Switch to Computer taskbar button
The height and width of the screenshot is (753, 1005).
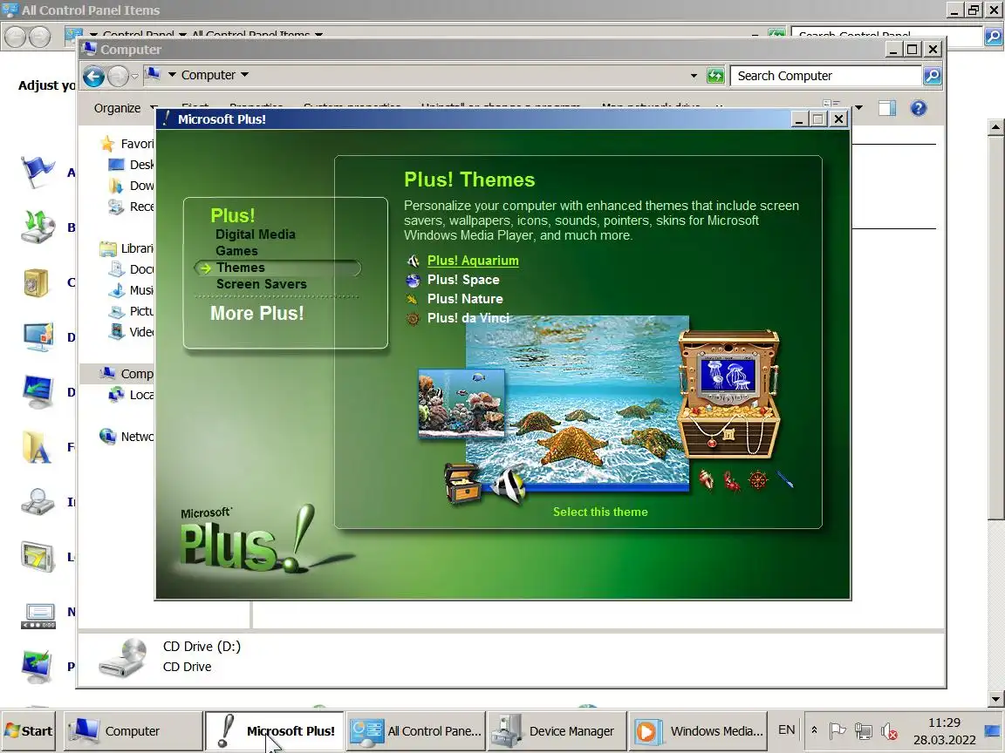(x=133, y=730)
